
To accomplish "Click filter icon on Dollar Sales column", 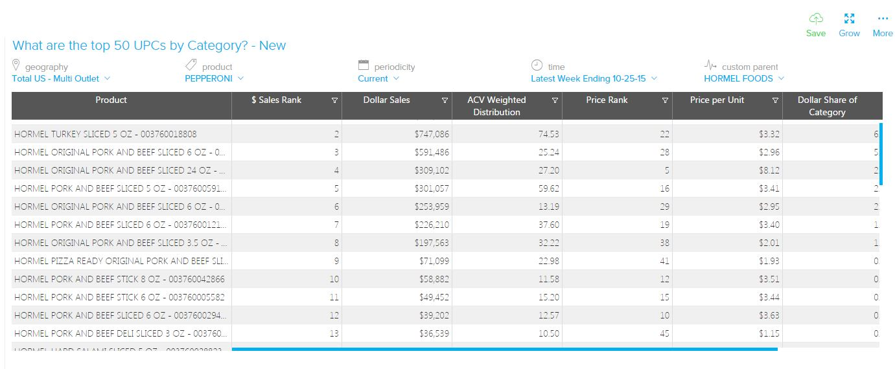I will pyautogui.click(x=445, y=100).
